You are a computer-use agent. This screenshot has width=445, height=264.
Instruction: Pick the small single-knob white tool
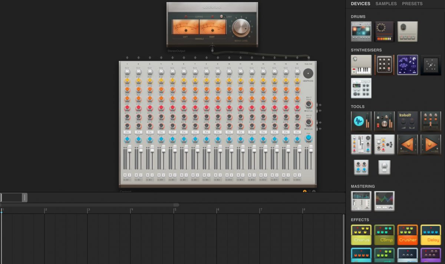(x=384, y=167)
